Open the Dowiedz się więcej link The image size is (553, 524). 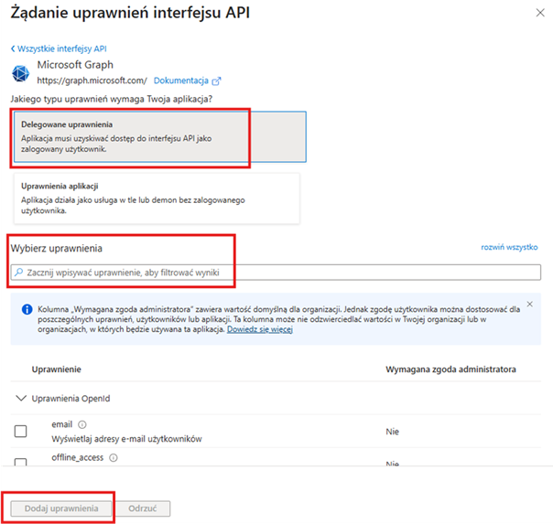tap(262, 329)
